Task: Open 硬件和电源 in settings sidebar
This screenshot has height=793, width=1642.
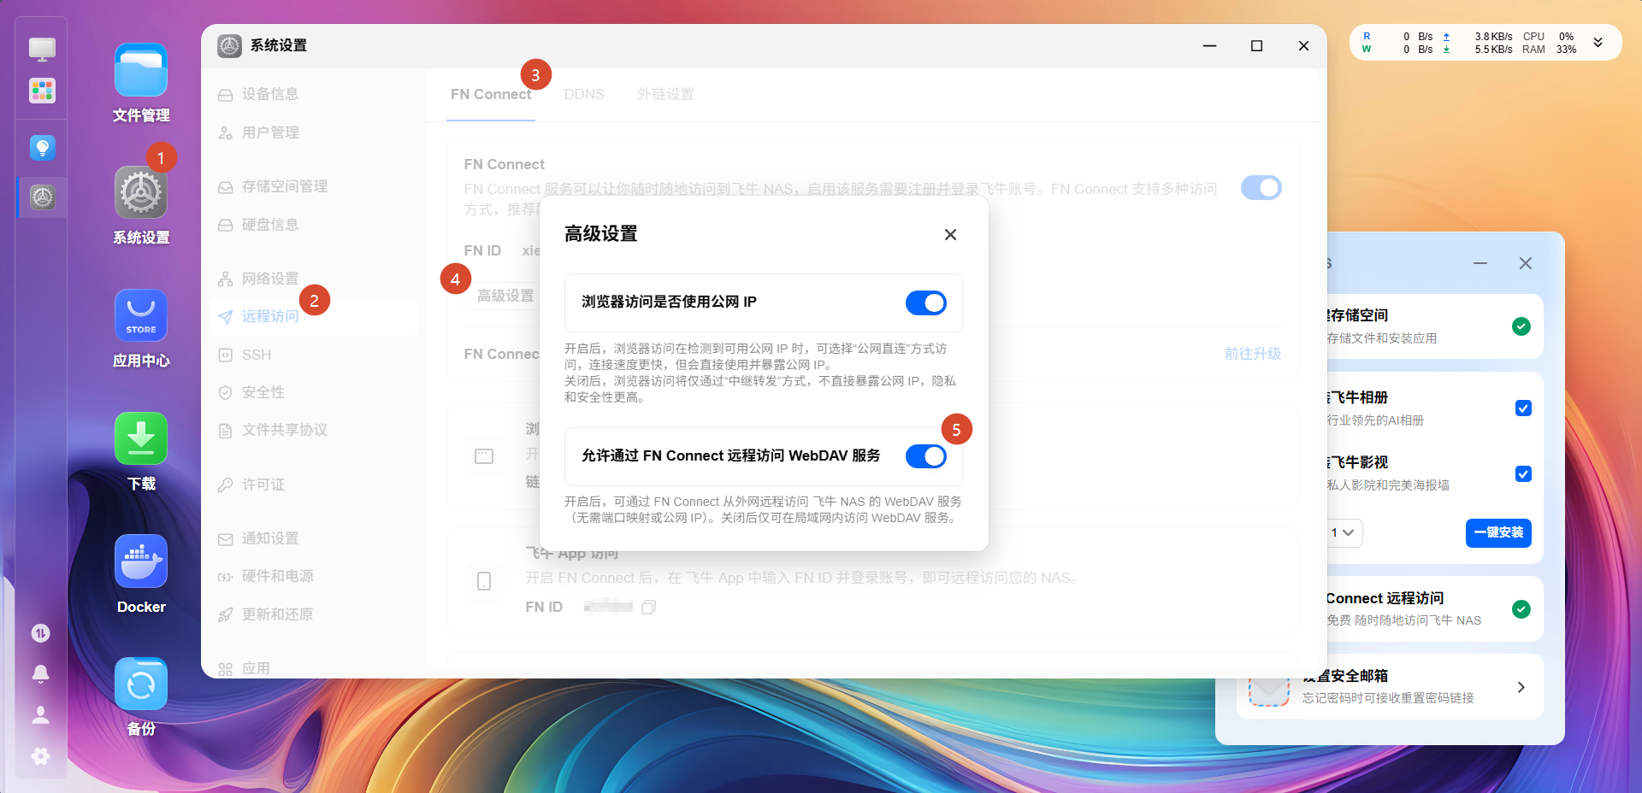Action: (313, 576)
